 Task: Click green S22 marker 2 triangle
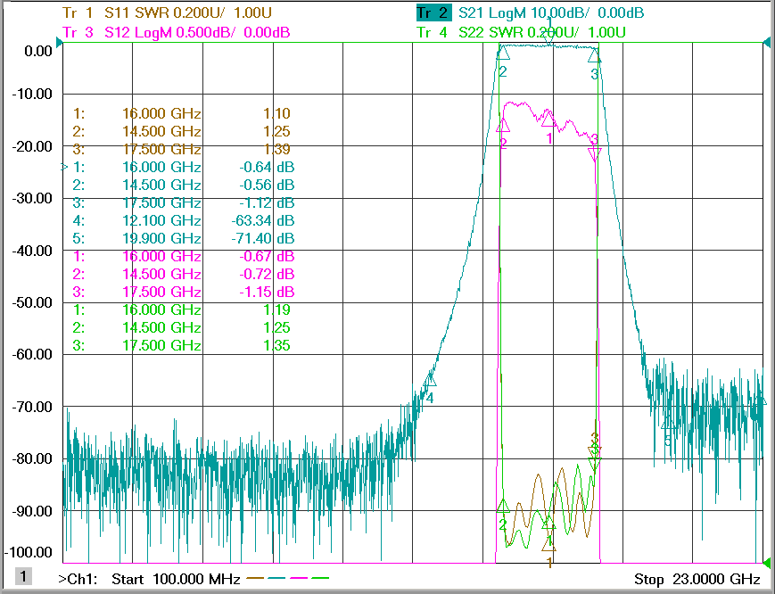pyautogui.click(x=503, y=506)
